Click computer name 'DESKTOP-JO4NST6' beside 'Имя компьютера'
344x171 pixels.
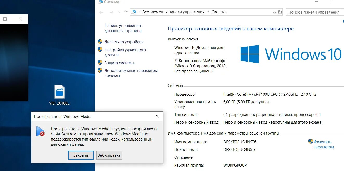pos(240,142)
